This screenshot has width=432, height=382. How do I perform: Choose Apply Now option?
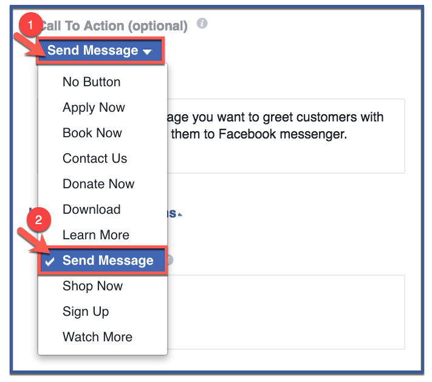click(94, 107)
